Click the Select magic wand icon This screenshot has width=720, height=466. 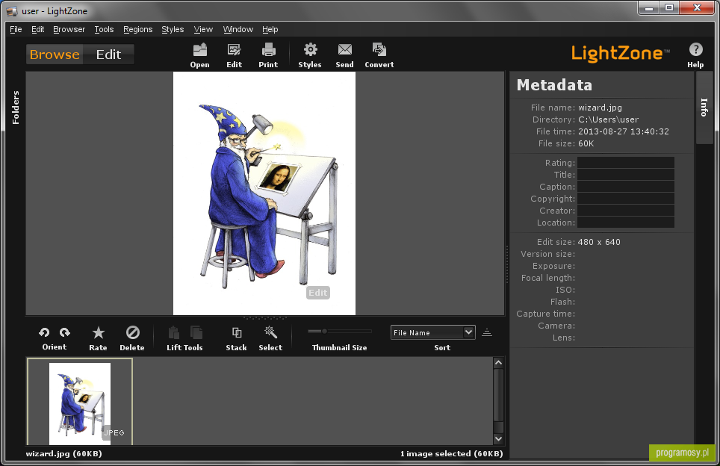[270, 332]
